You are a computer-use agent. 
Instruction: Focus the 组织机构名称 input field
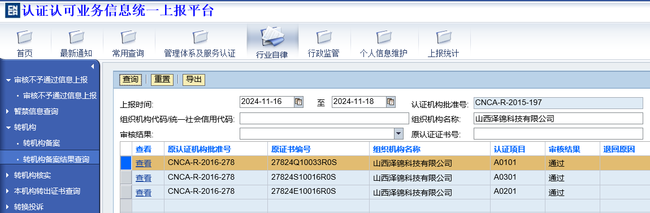(x=558, y=119)
